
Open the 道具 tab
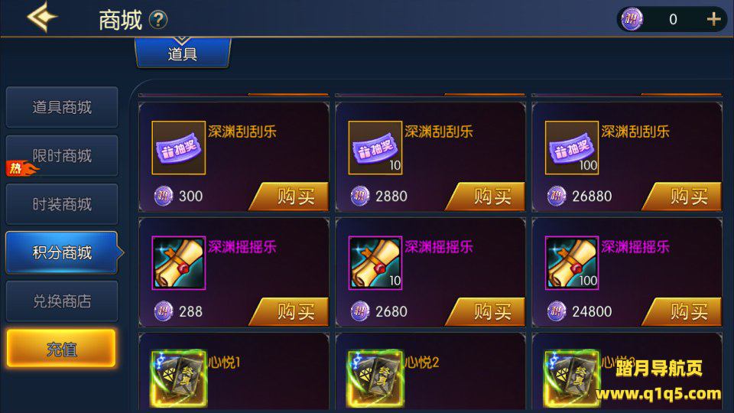coord(183,54)
